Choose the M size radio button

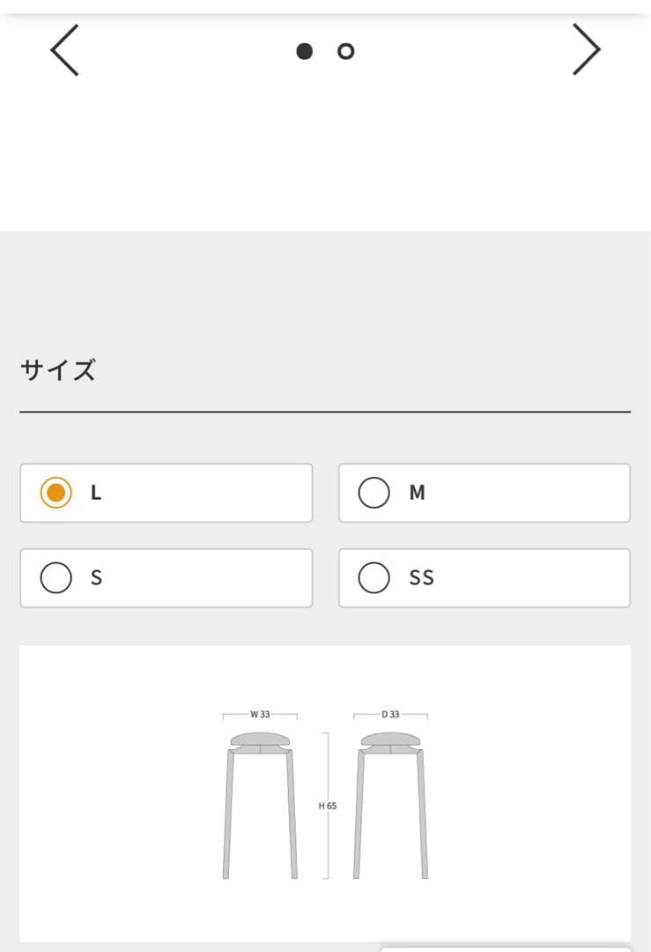[x=374, y=493]
